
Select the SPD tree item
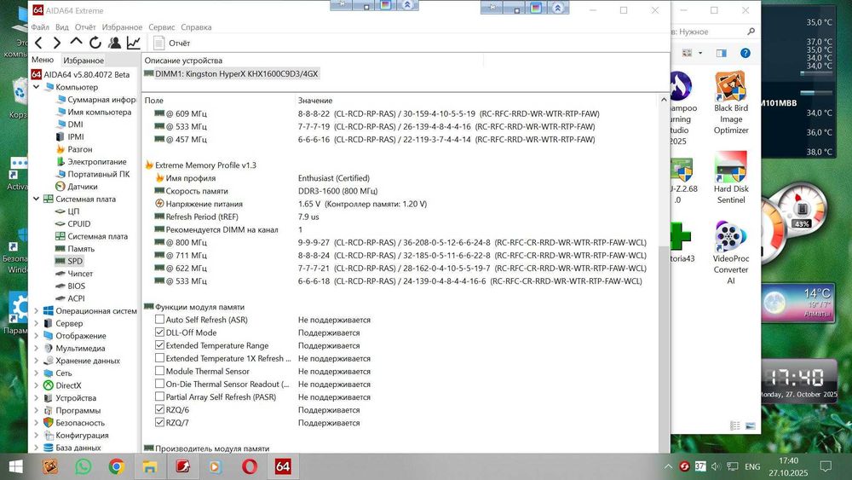click(x=69, y=261)
